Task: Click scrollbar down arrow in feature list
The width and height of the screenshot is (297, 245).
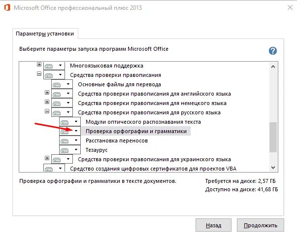Action: point(273,168)
